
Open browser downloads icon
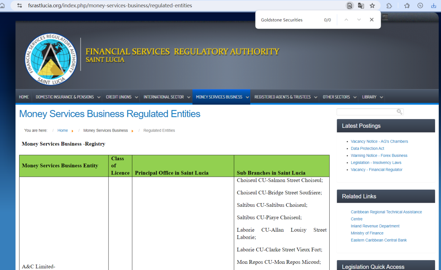point(434,6)
